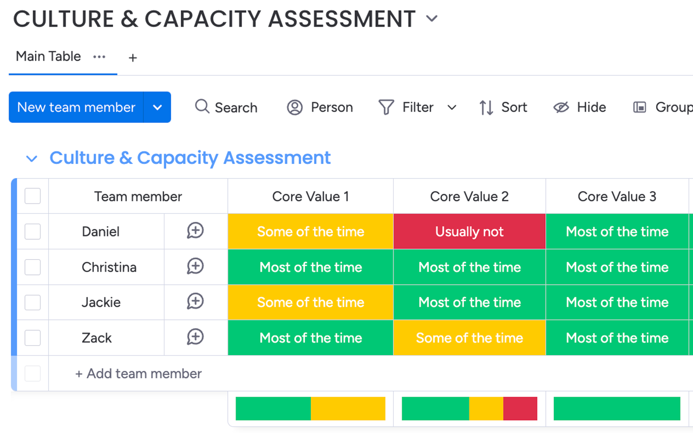Open conversation icon for Jackie
The image size is (693, 433).
(195, 301)
